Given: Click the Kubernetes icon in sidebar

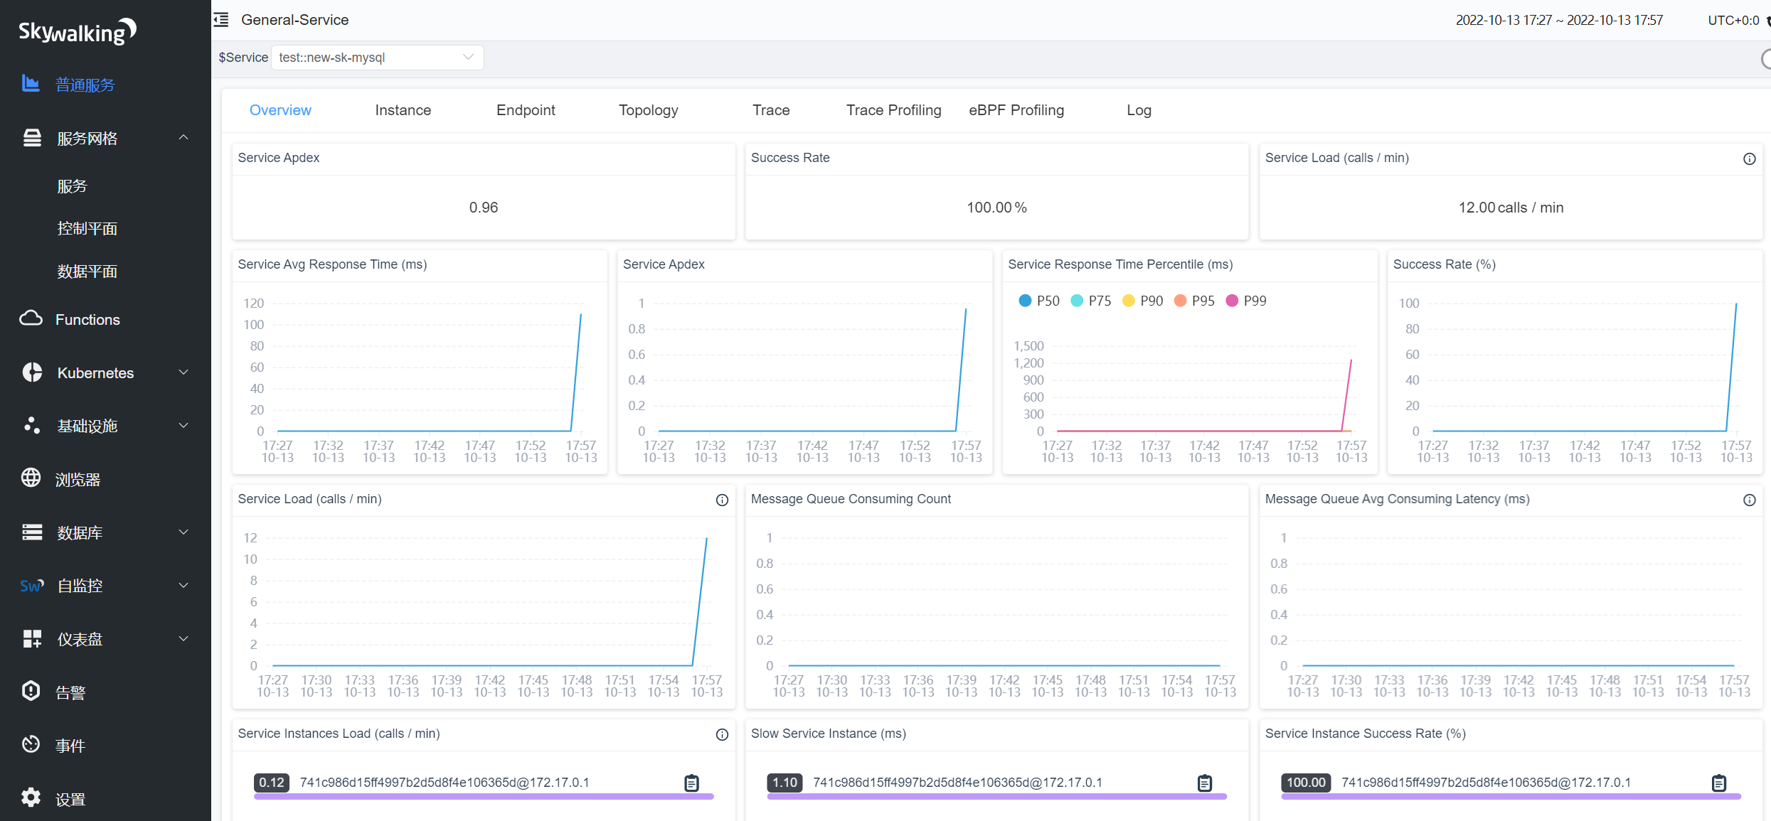Looking at the screenshot, I should (x=32, y=372).
